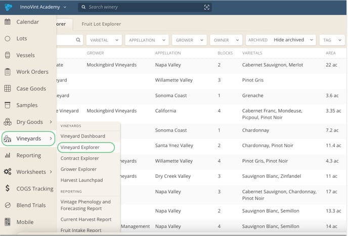Click the Blend Trials icon
Viewport: 348px width, 236px height.
(x=8, y=205)
